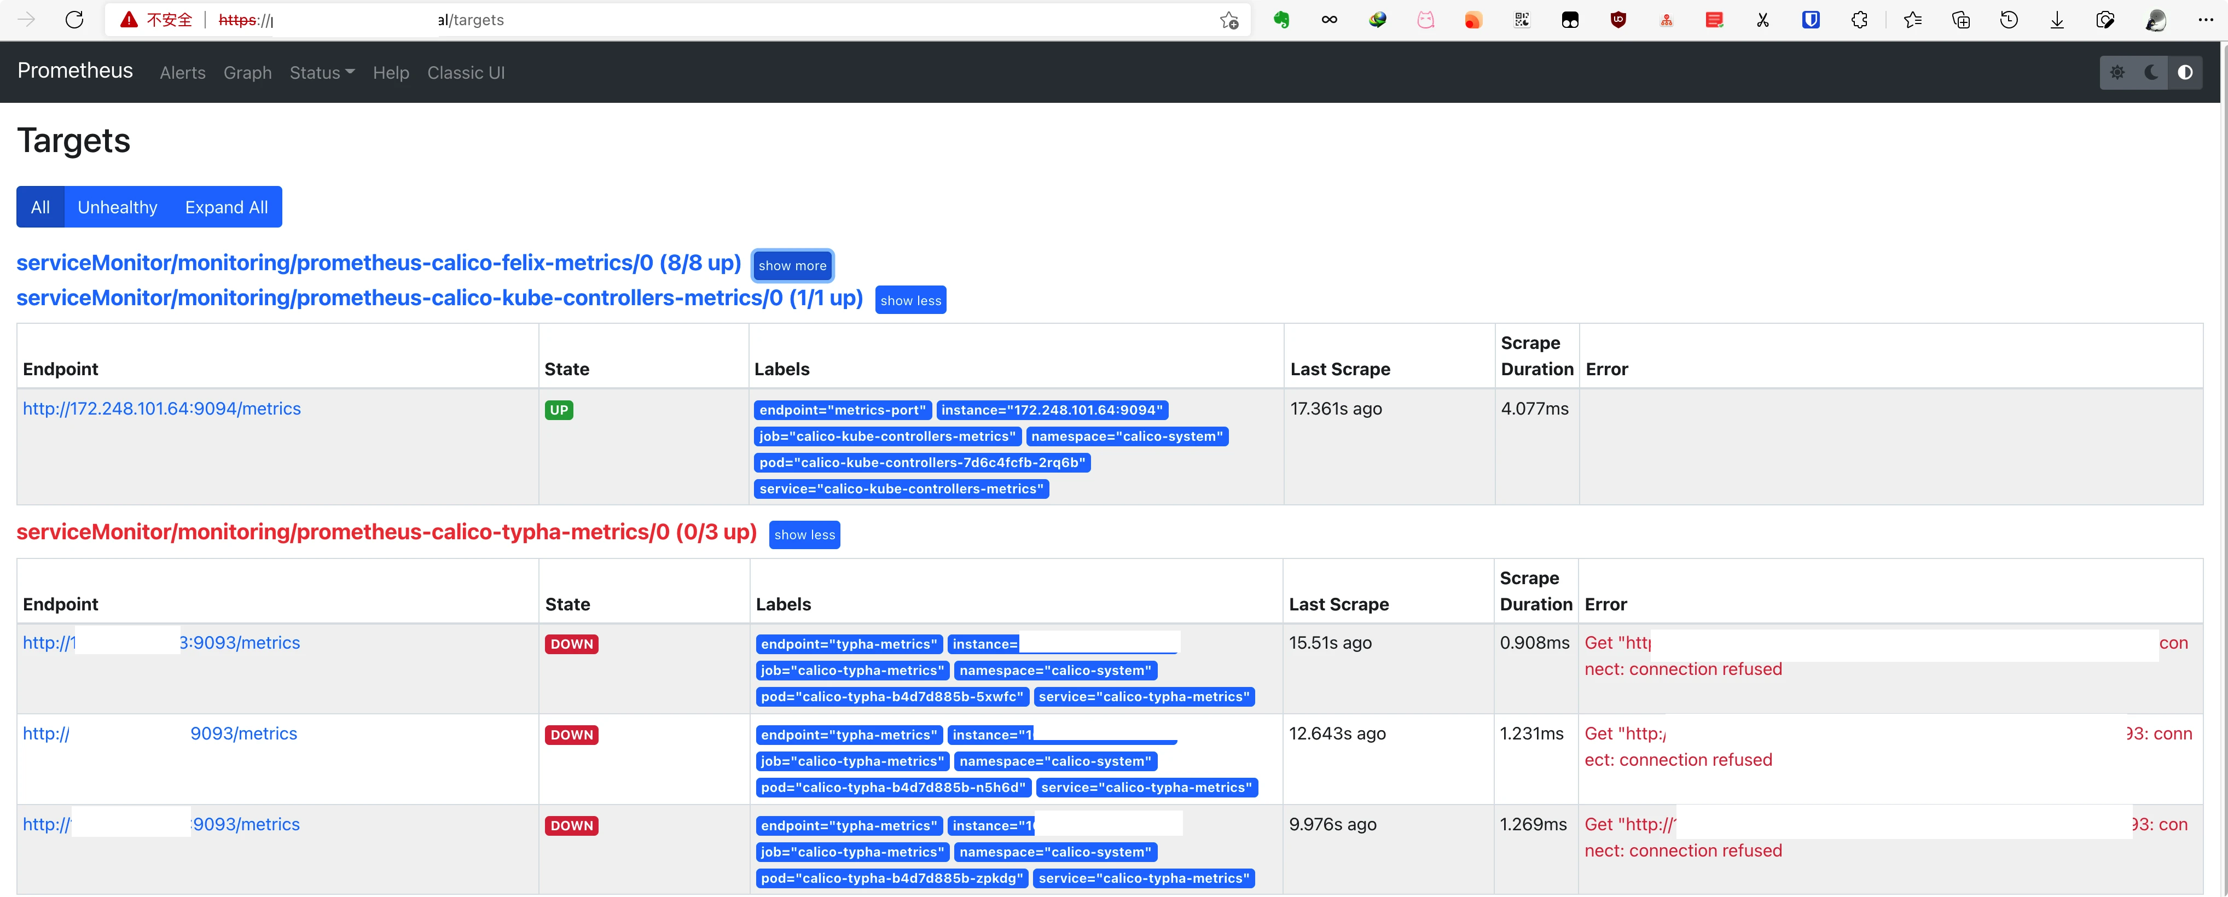Switch to light theme sun icon
Screen dimensions: 2228x897
pyautogui.click(x=2116, y=73)
